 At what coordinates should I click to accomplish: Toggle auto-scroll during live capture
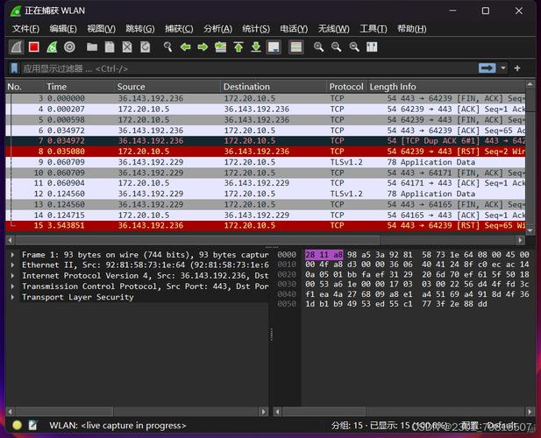click(274, 47)
